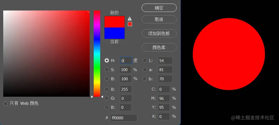
Task: Click the RGB blue B value field
Action: 126,107
